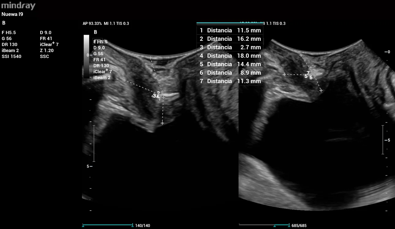This screenshot has height=229, width=395.
Task: Select the iBeam 2 compounding setting
Action: click(10, 50)
